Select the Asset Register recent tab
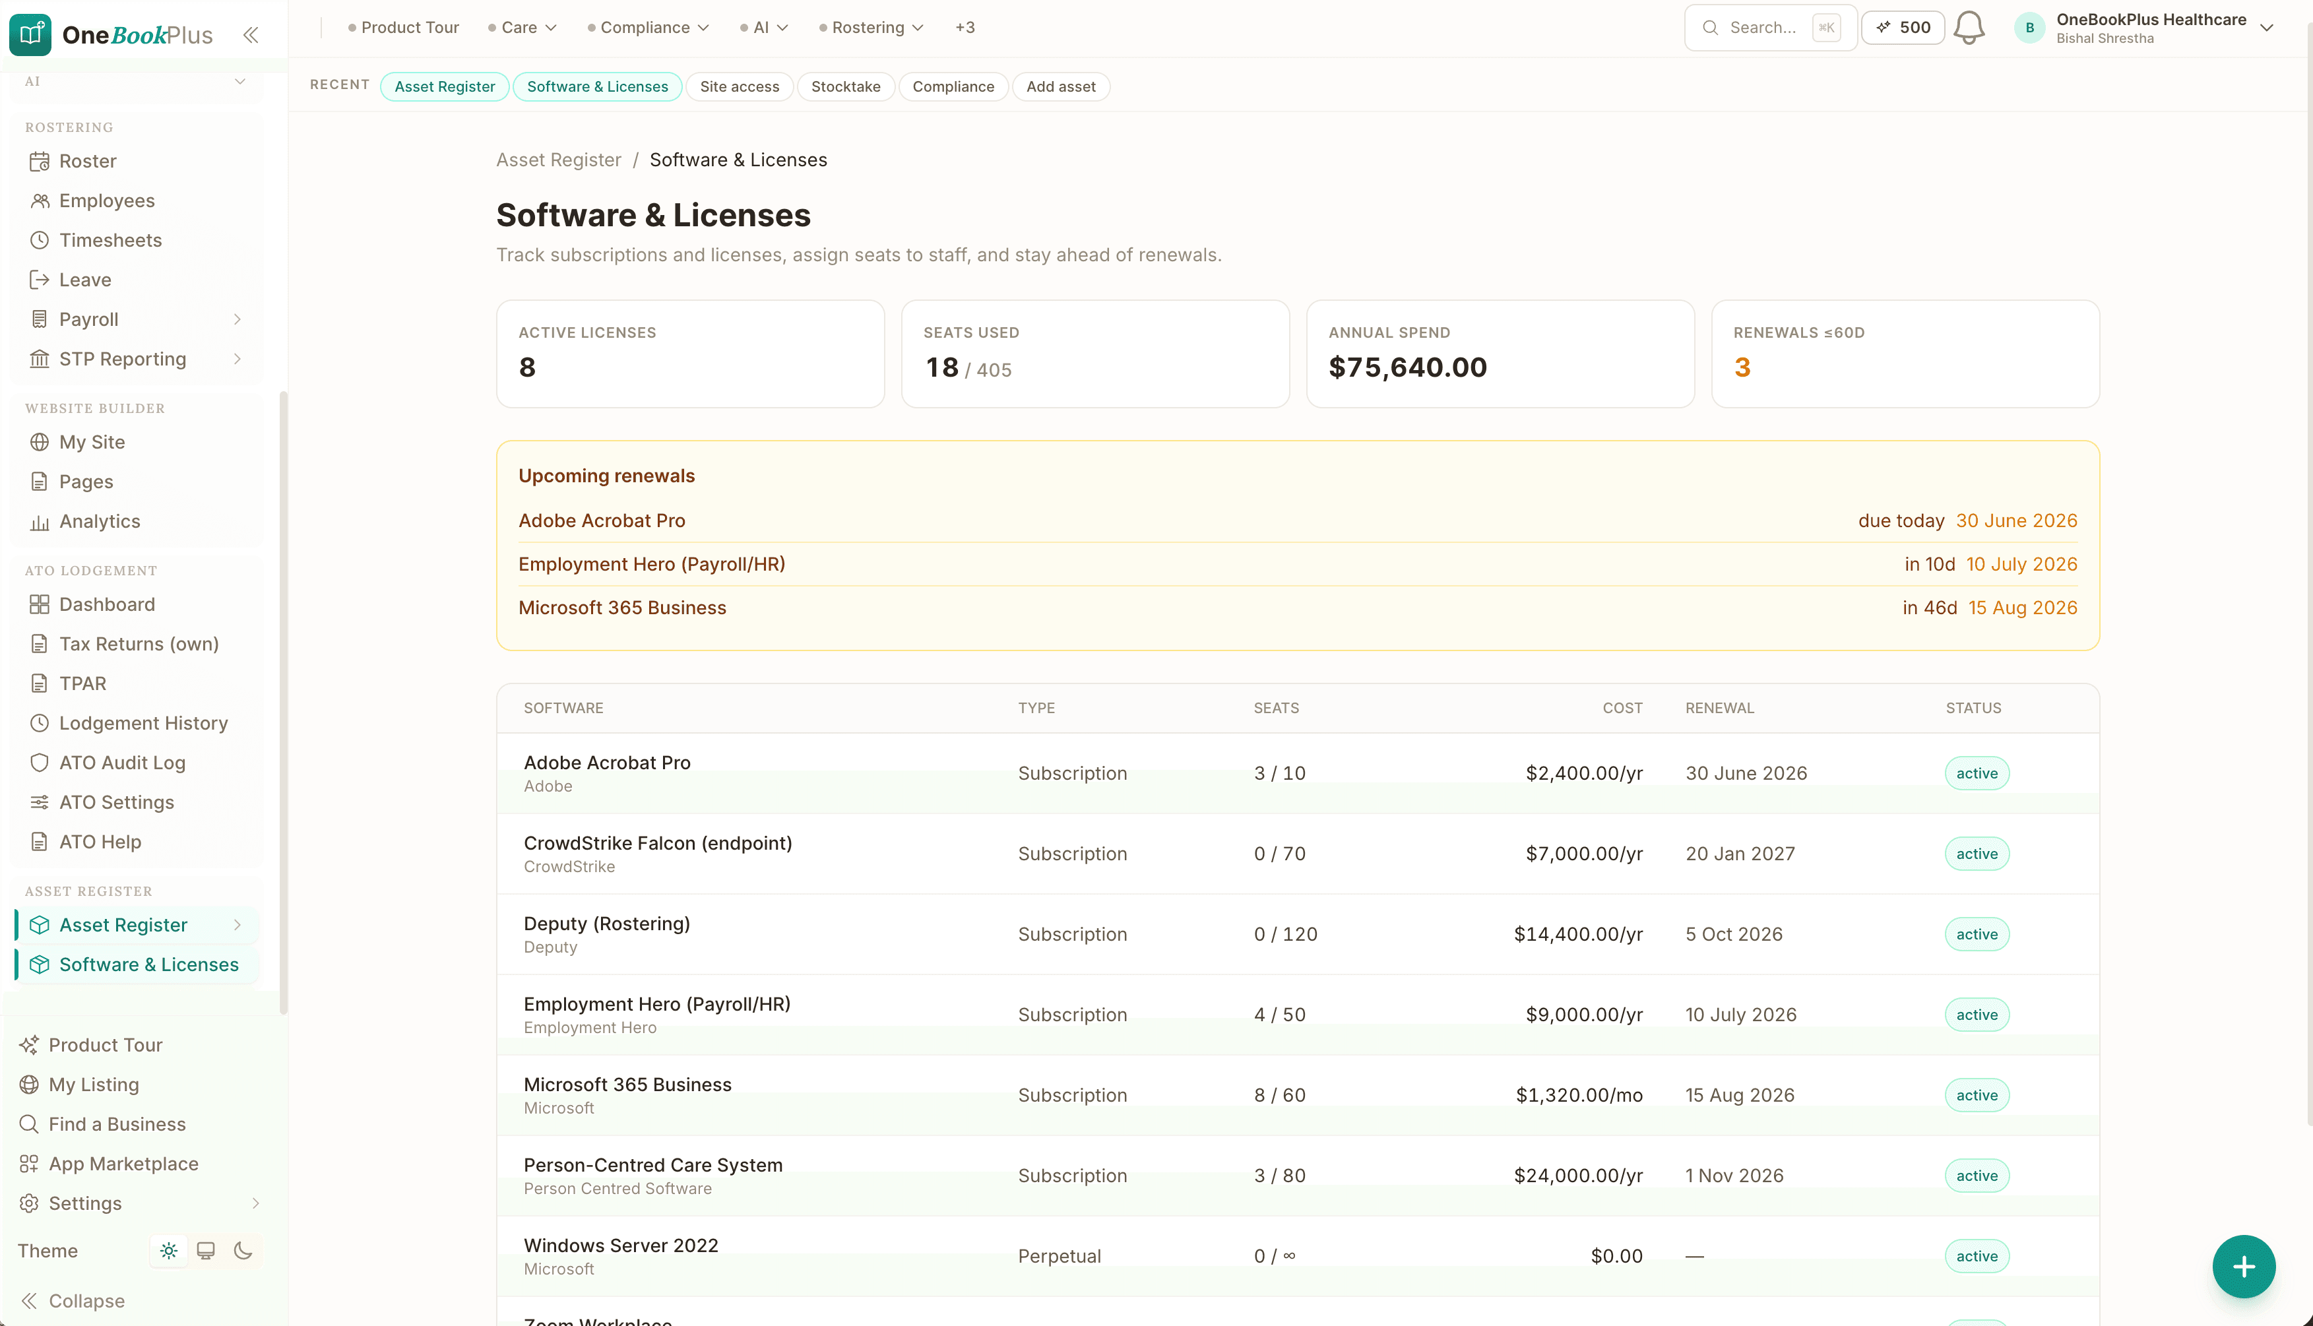 [445, 86]
